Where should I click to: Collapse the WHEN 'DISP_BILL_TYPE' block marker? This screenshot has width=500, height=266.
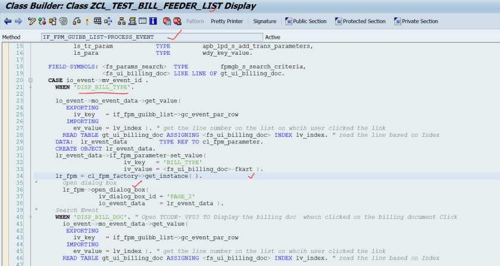(30, 87)
